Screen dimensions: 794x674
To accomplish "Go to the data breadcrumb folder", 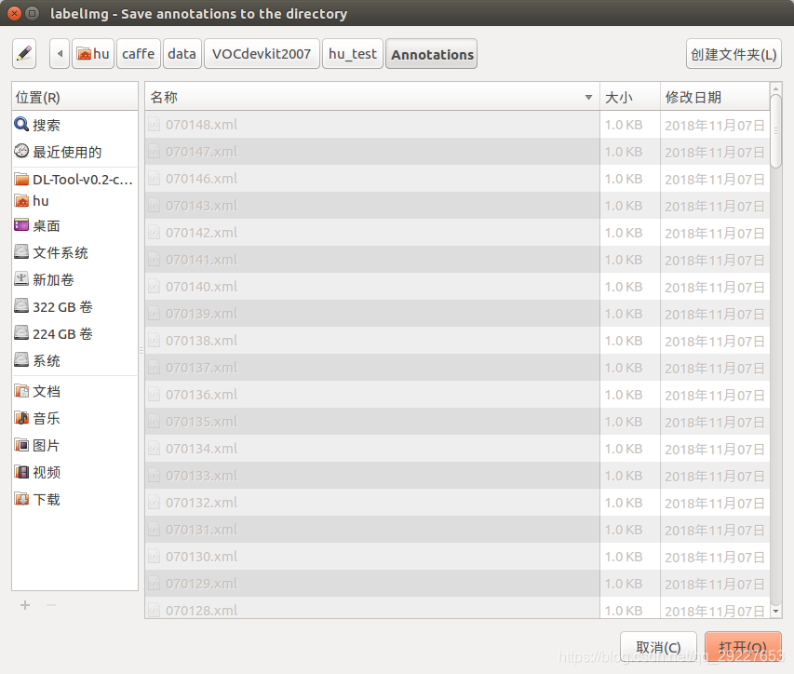I will (x=182, y=54).
